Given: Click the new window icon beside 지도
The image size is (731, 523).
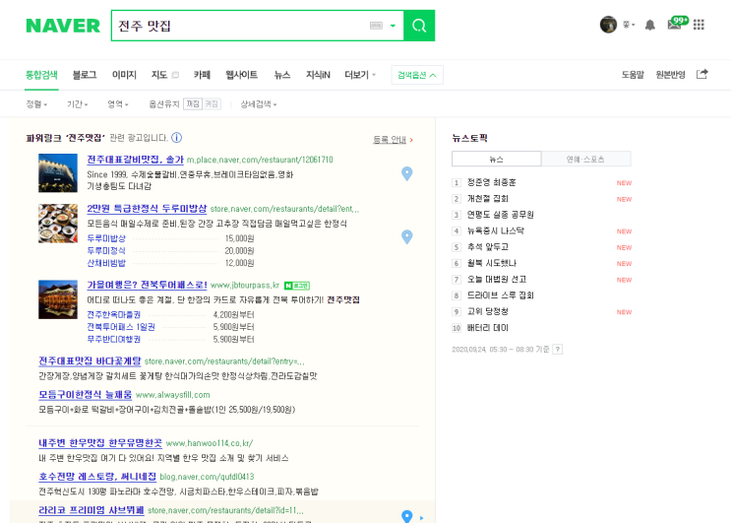Looking at the screenshot, I should [175, 75].
